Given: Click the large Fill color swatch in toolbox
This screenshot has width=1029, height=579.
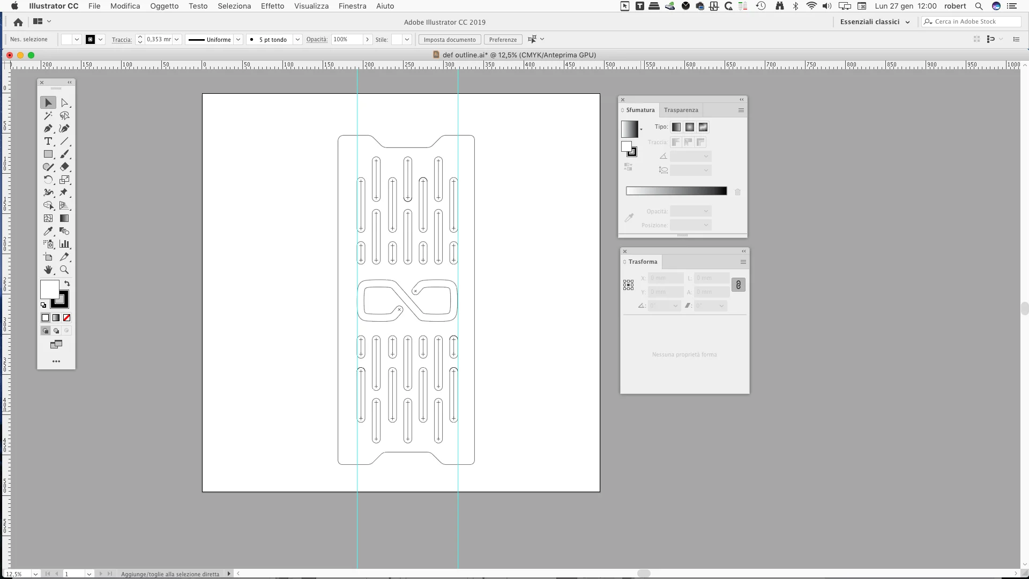Looking at the screenshot, I should click(x=49, y=290).
